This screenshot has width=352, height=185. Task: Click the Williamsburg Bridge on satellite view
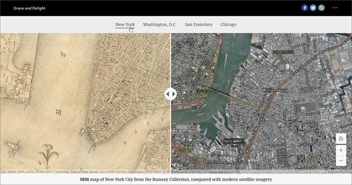[x=222, y=92]
